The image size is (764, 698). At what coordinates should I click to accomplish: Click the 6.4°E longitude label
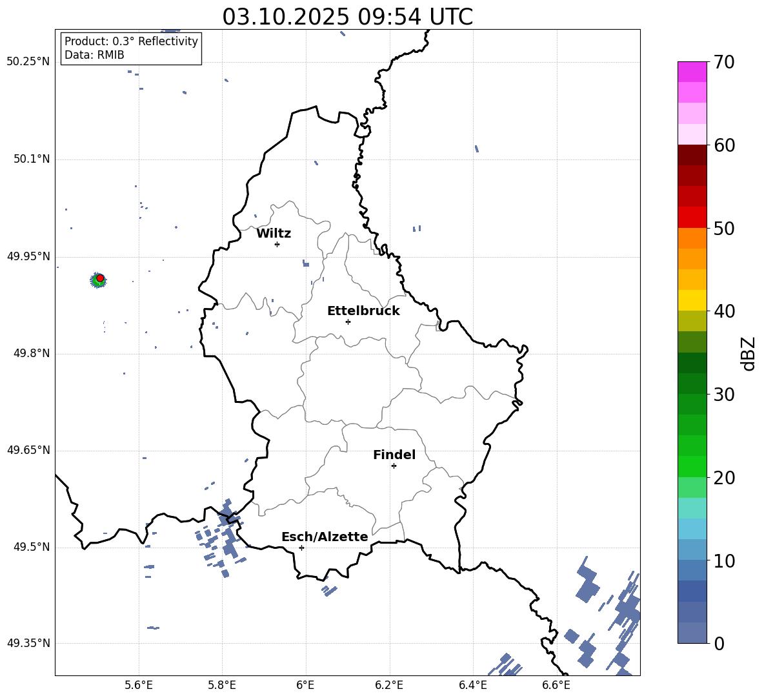click(x=472, y=685)
